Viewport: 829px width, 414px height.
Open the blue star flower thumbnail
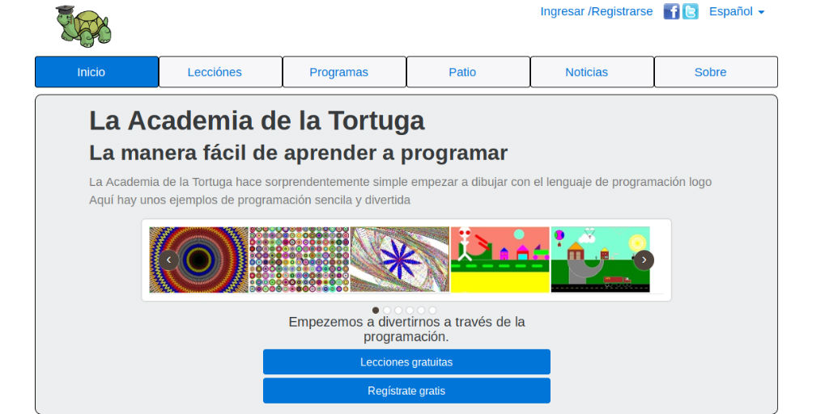click(x=400, y=260)
